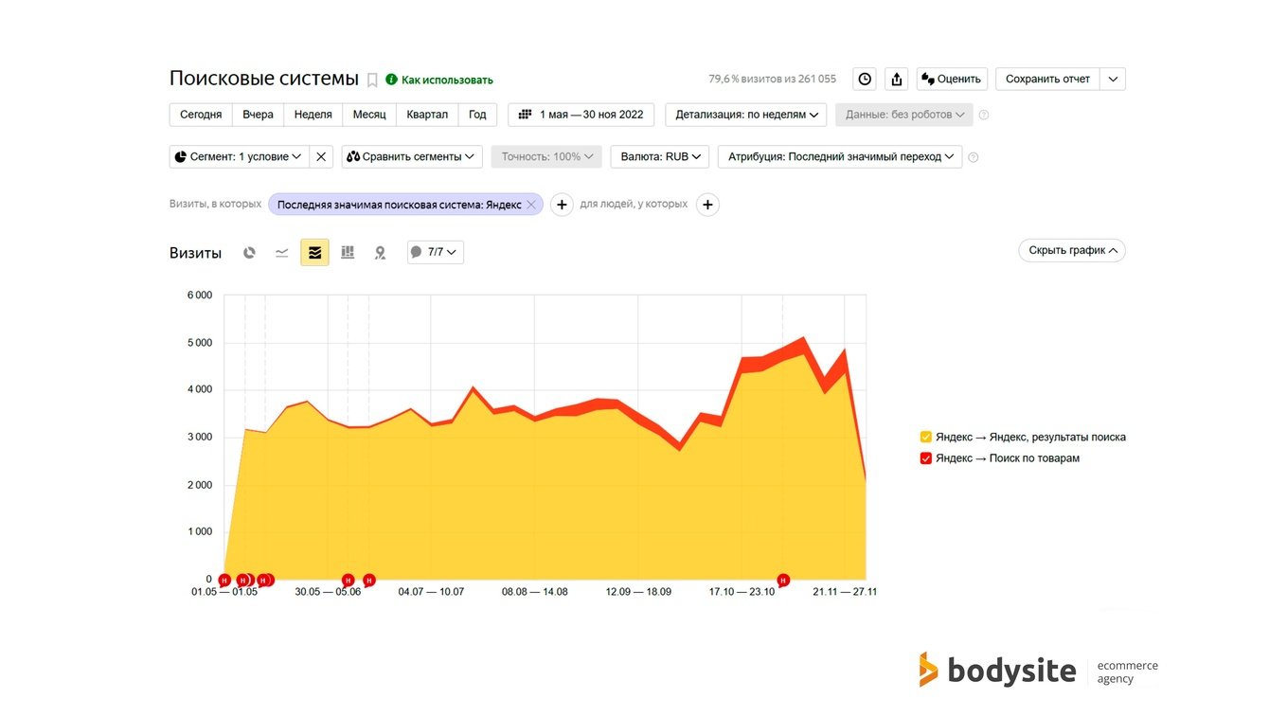Screen dimensions: 1269x717
Task: Select the stacked bar chart view
Action: [x=348, y=253]
